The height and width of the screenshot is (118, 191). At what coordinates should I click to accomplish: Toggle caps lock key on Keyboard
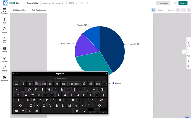click(x=19, y=100)
